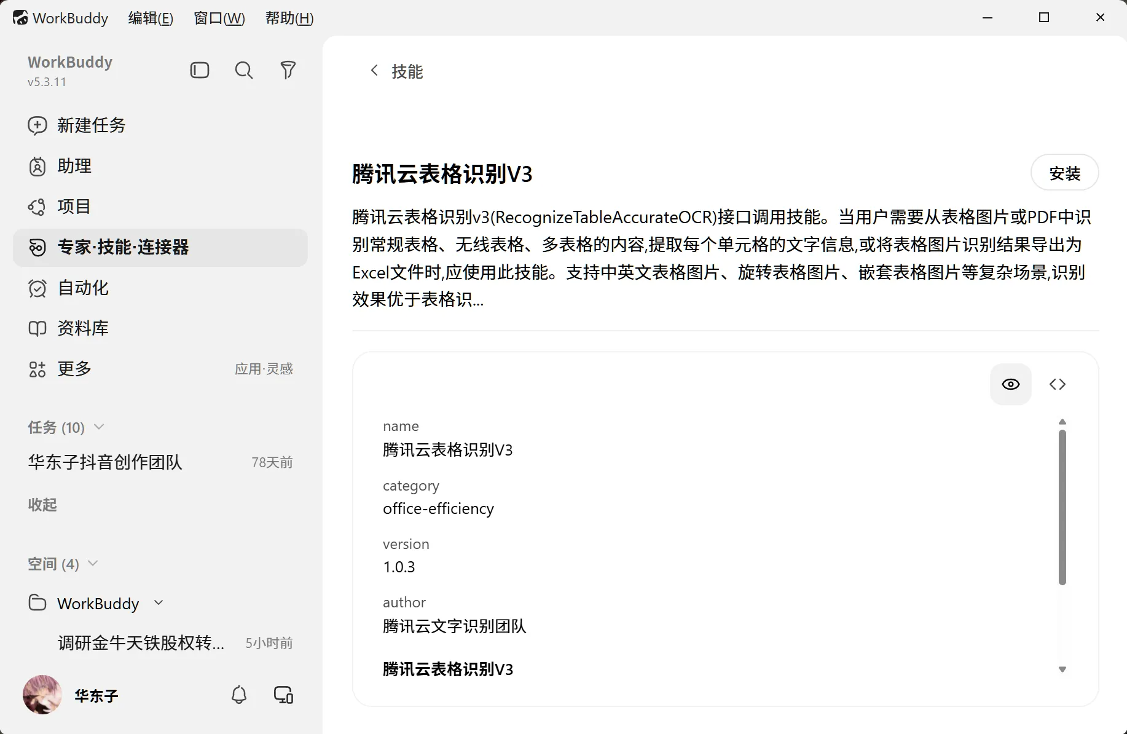
Task: Click the scroll up arrow in details
Action: click(1062, 422)
